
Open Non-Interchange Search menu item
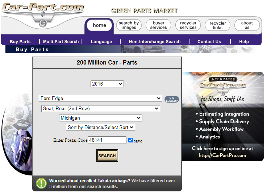point(155,42)
